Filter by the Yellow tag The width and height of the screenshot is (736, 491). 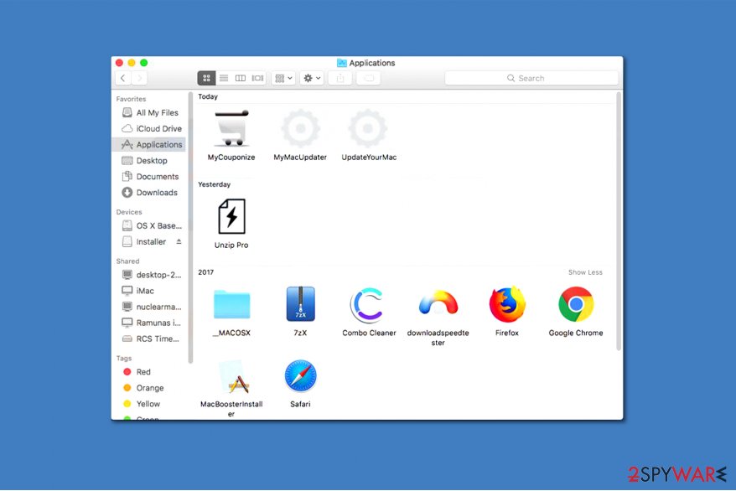tap(150, 404)
